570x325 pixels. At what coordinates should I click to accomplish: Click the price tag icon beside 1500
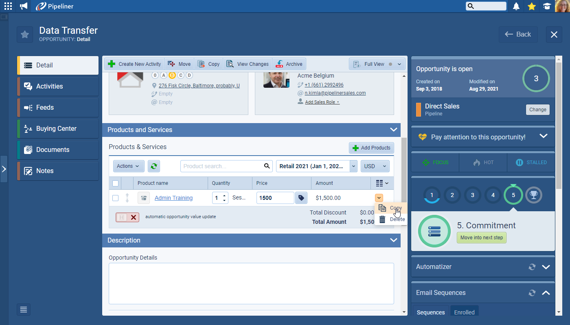(x=301, y=198)
